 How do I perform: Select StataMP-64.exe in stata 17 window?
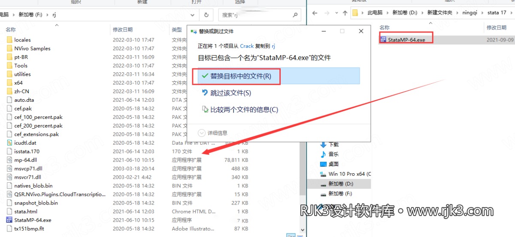pos(406,40)
